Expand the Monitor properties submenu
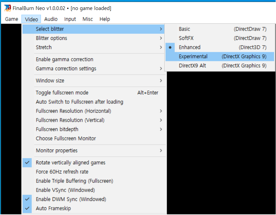Image resolution: width=276 pixels, height=215 pixels. tap(93, 151)
